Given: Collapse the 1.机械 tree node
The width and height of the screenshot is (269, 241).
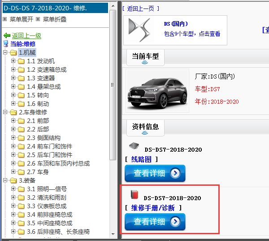Looking at the screenshot, I should pyautogui.click(x=5, y=52).
